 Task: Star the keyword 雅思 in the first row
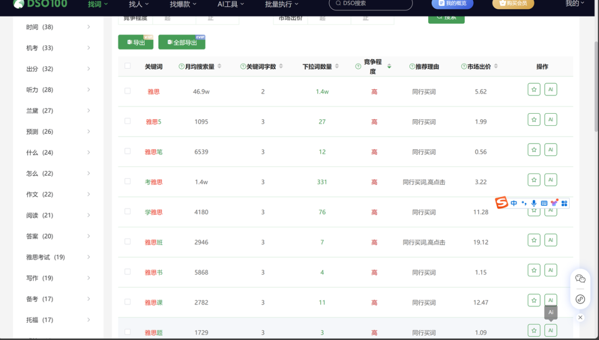click(x=534, y=89)
